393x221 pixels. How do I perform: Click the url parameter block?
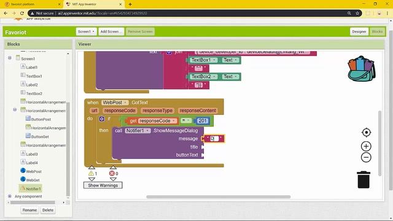click(94, 110)
